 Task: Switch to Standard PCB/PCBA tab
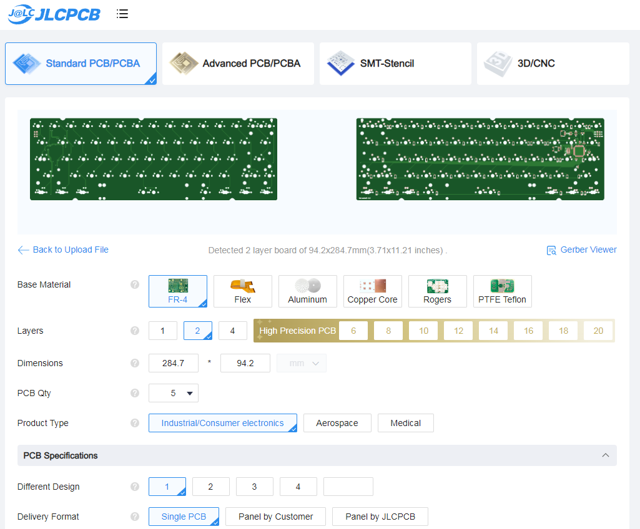point(81,64)
